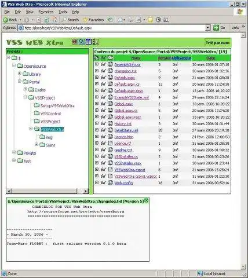This screenshot has width=248, height=278.
Task: Go to the browser Home page icon
Action: pyautogui.click(x=55, y=20)
